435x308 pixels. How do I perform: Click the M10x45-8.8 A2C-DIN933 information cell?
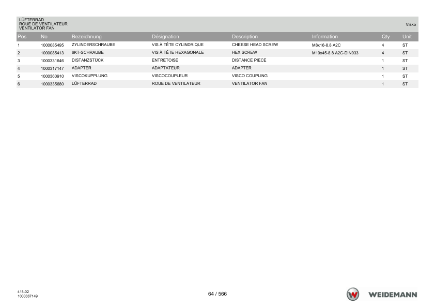click(x=335, y=53)
